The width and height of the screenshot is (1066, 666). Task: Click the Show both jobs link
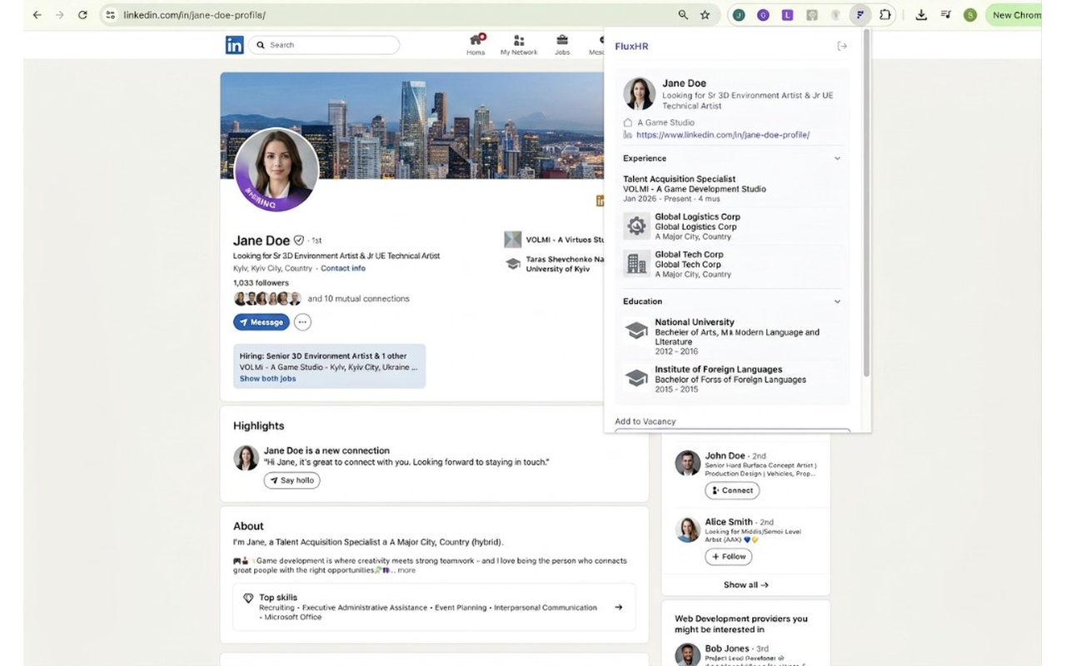point(268,379)
